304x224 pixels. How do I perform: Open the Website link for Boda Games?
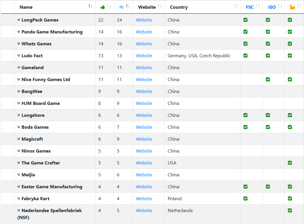pyautogui.click(x=144, y=127)
